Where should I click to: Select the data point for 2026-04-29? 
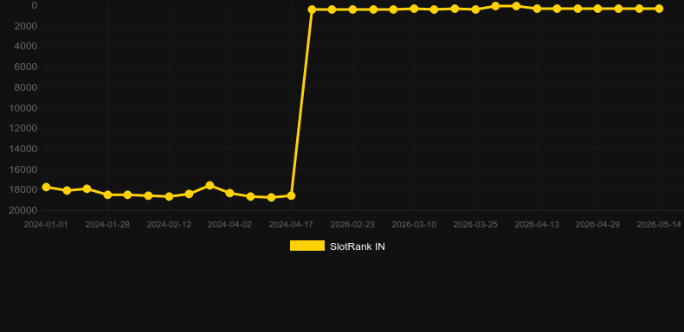tap(597, 9)
